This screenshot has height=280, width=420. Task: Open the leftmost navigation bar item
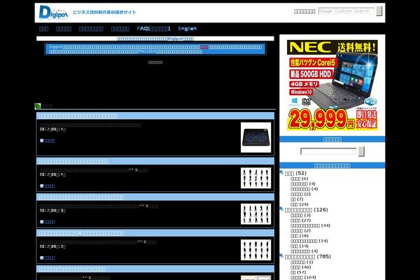point(43,29)
